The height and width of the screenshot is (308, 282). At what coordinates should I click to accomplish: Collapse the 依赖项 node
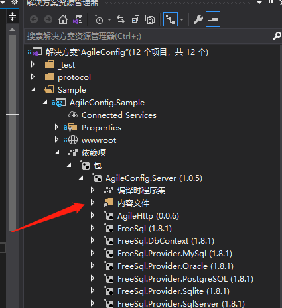click(57, 152)
